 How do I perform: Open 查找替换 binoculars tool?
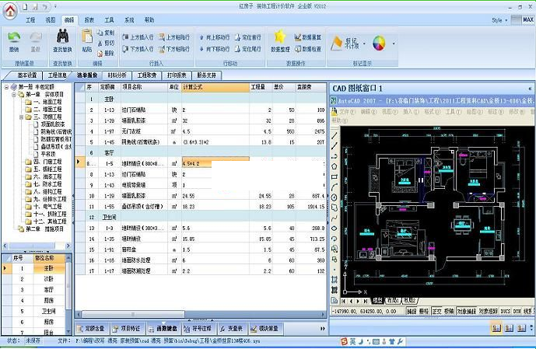pyautogui.click(x=63, y=37)
